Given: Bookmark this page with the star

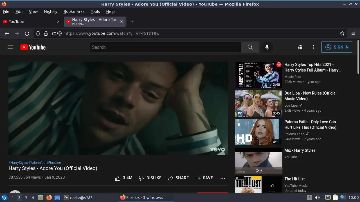Looking at the screenshot, I should (x=342, y=33).
